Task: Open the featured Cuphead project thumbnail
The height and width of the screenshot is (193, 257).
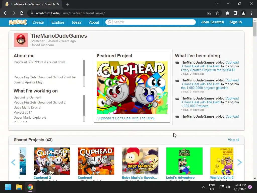Action: (x=132, y=88)
